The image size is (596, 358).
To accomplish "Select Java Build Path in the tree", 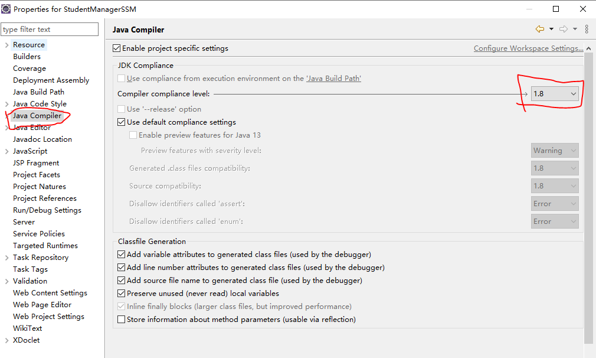I will click(38, 92).
